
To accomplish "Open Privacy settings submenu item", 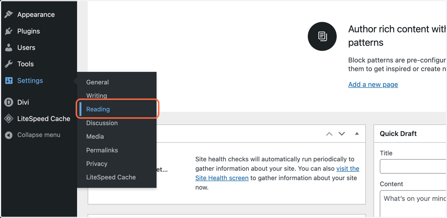I will tap(97, 164).
